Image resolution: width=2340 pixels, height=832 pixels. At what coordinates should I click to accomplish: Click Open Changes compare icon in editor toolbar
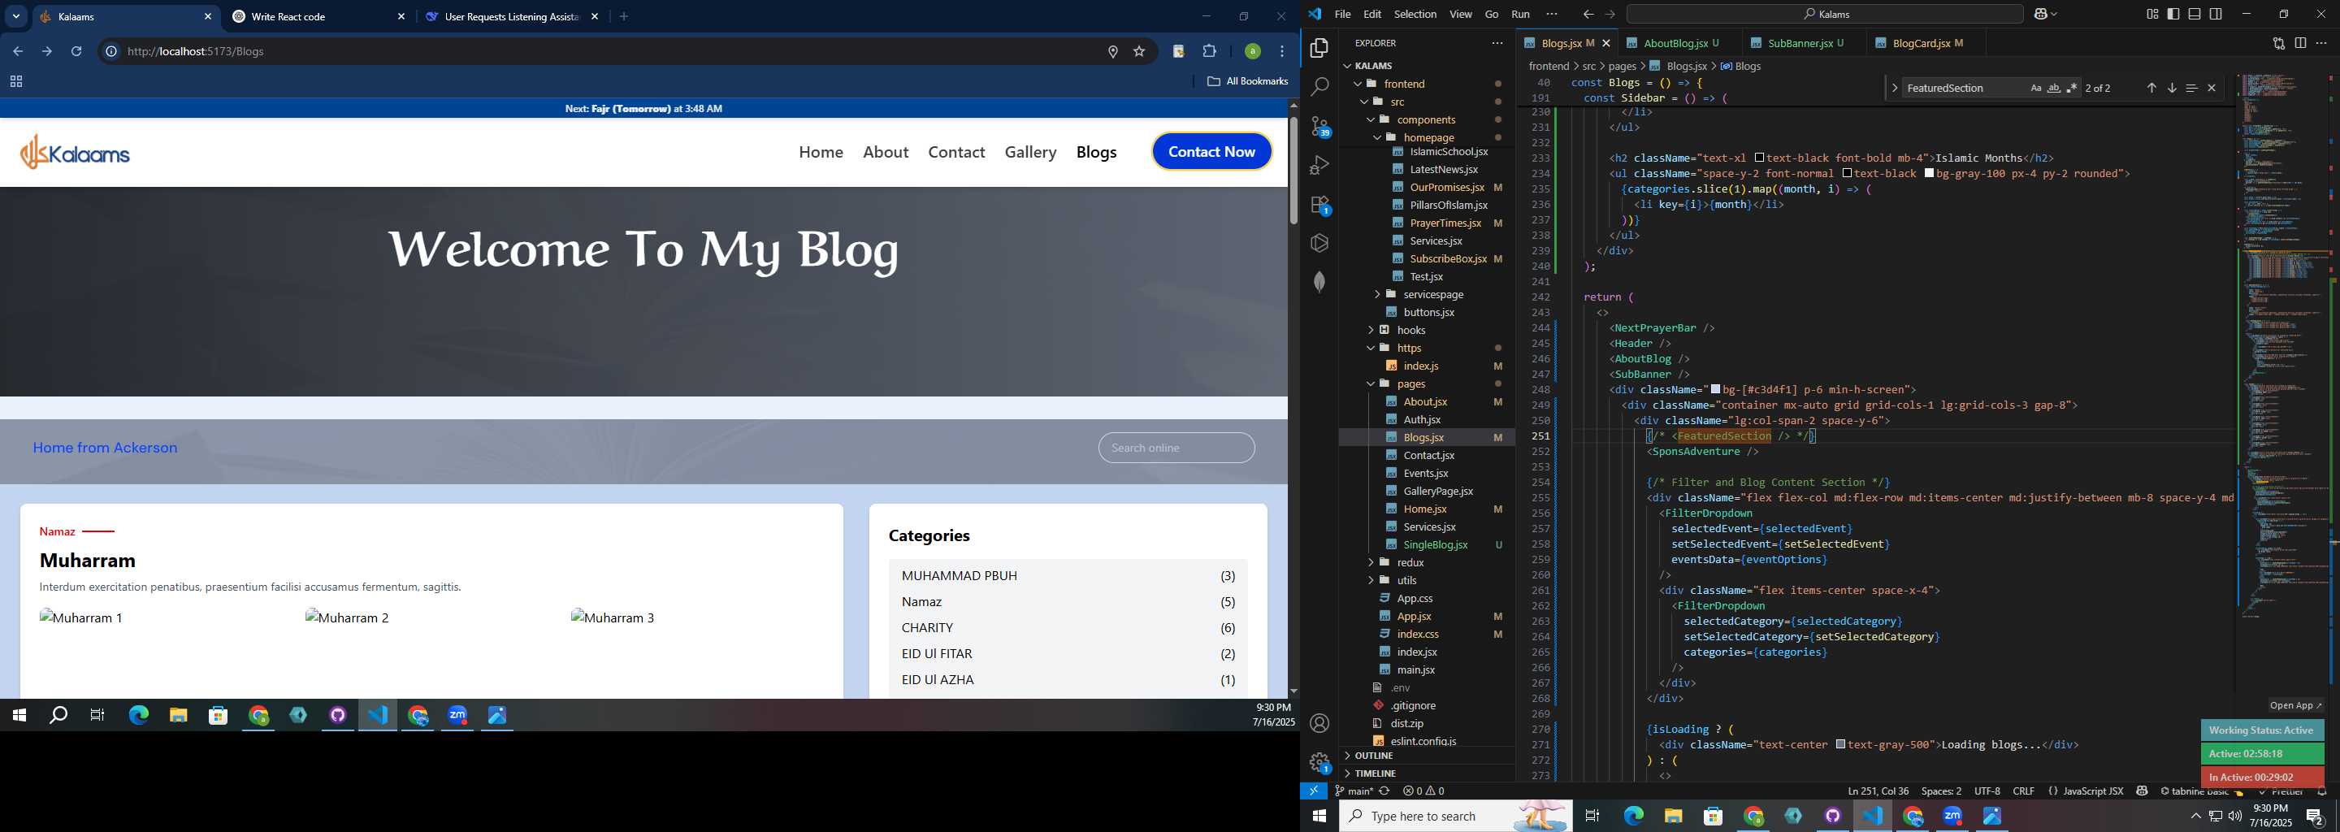click(2279, 43)
